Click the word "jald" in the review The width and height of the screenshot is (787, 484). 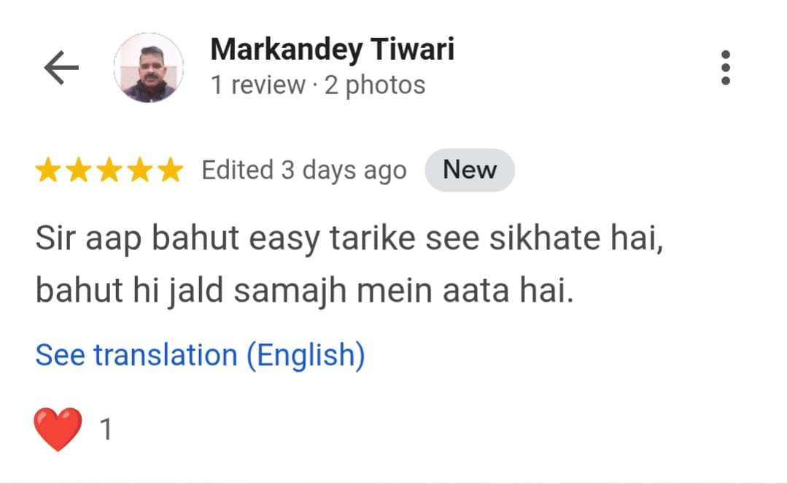pyautogui.click(x=195, y=291)
